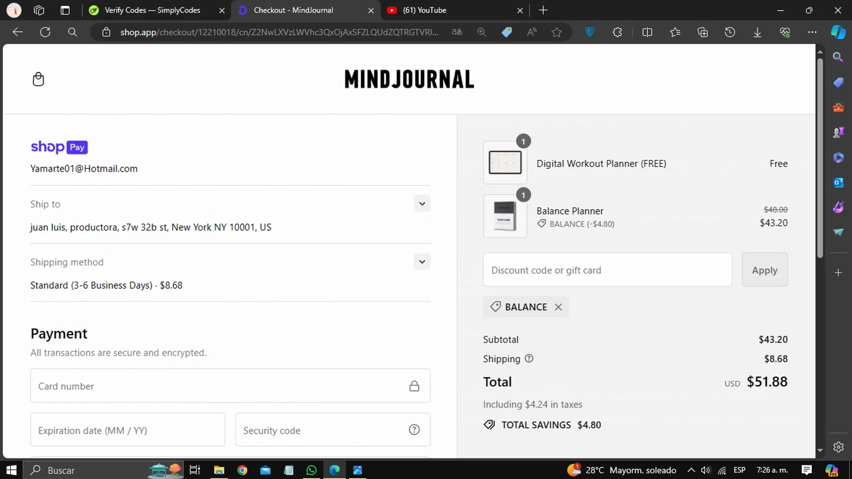Click the zoom magnifier icon in address bar
This screenshot has height=479, width=852.
(x=482, y=32)
